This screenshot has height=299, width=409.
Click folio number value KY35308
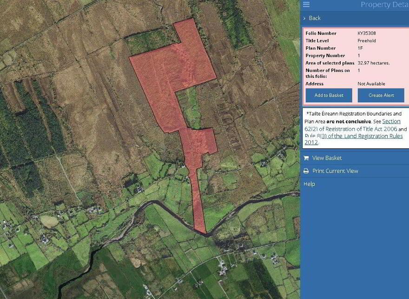tap(367, 33)
